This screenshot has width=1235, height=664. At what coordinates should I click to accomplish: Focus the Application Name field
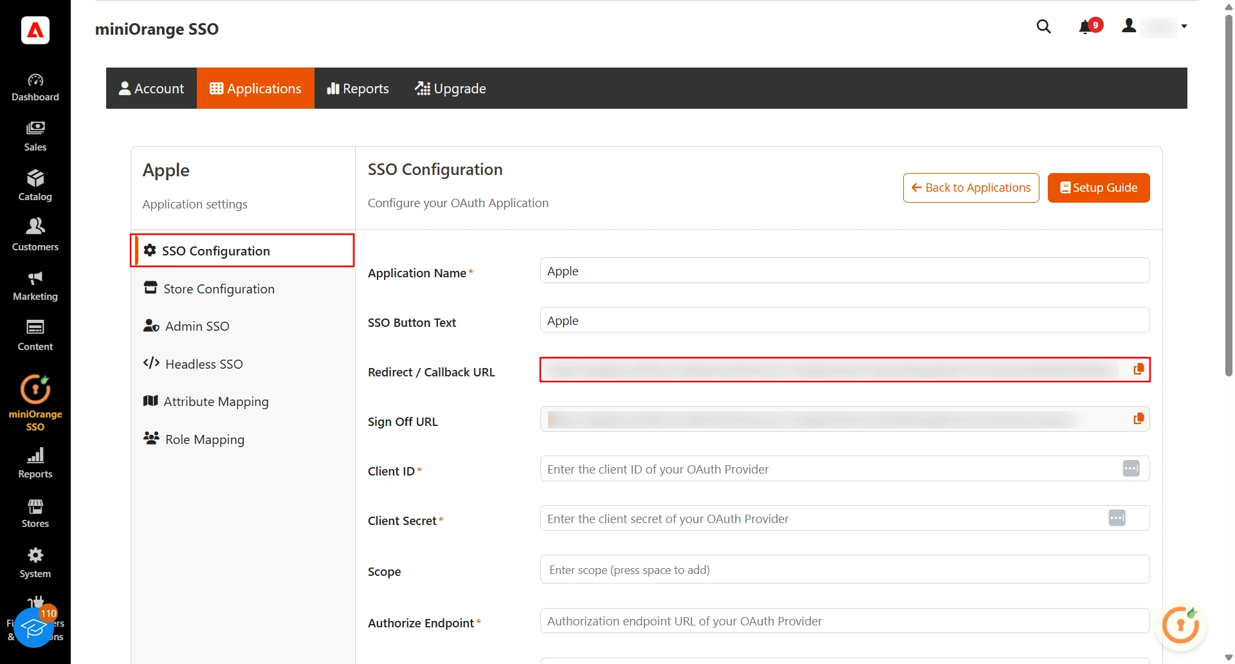tap(845, 271)
